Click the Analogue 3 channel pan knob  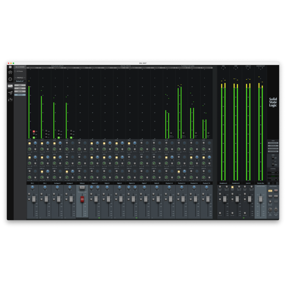tap(57, 187)
